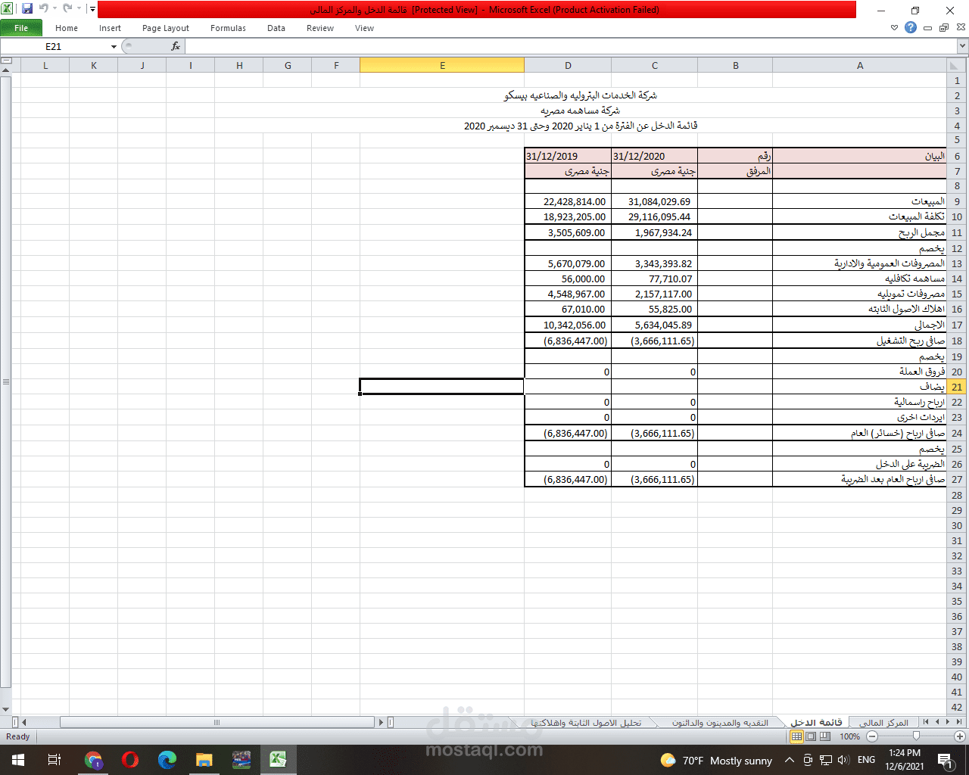
Task: Click the horizontal scrollbar thumb
Action: click(x=217, y=723)
